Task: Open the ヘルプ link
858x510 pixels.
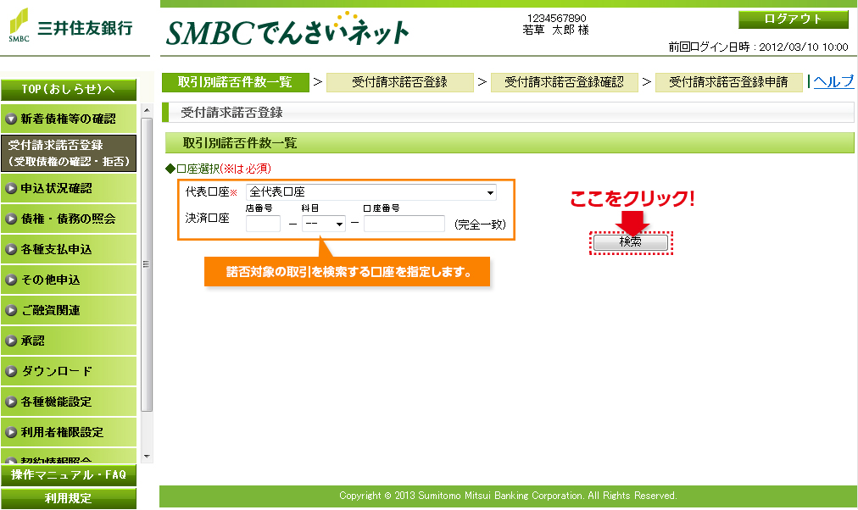Action: tap(833, 81)
